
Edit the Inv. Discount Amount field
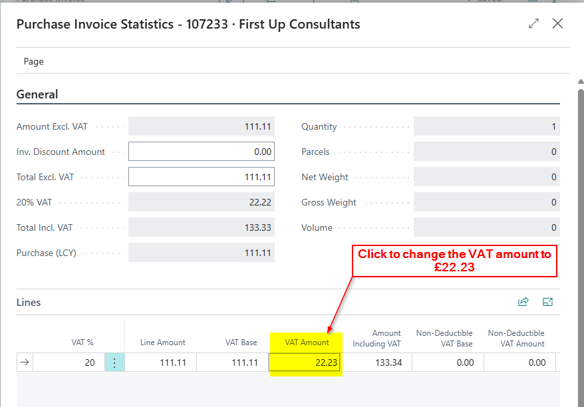pyautogui.click(x=200, y=152)
